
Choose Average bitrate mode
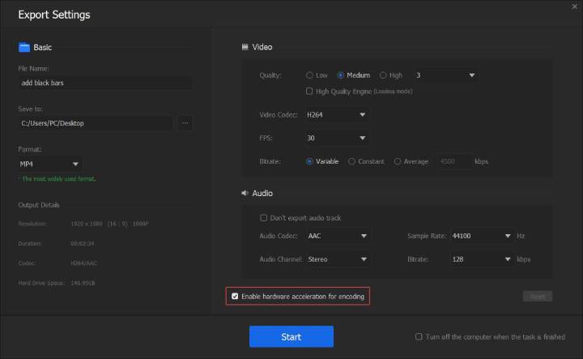pos(398,161)
